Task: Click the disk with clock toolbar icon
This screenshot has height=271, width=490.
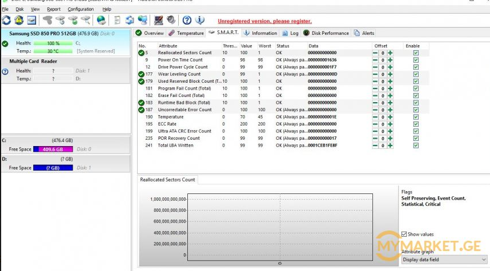Action: tap(60, 21)
